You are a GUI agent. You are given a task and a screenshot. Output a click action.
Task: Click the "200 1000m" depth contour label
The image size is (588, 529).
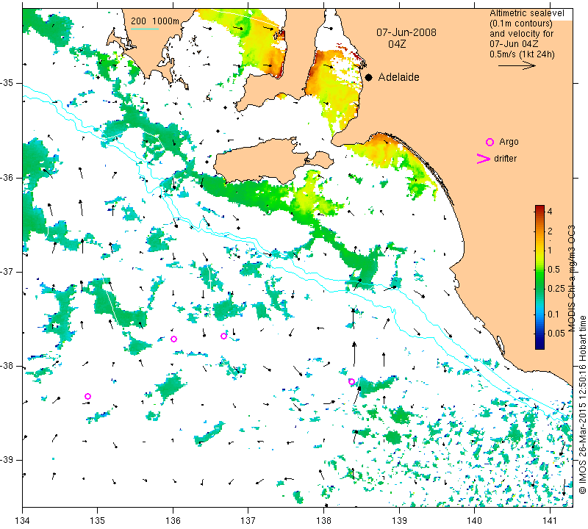click(155, 21)
